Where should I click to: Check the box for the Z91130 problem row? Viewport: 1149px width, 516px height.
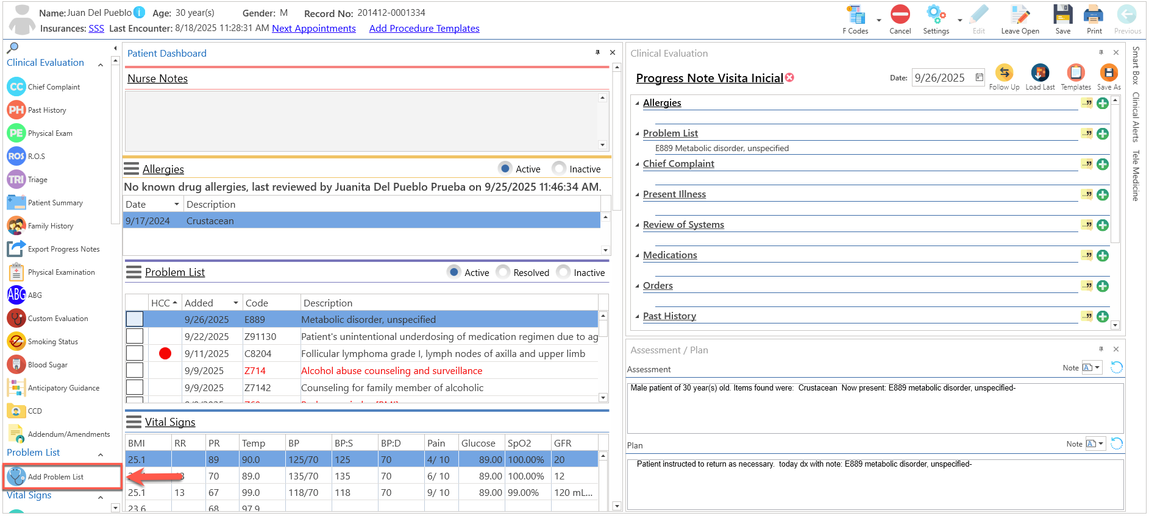(135, 336)
